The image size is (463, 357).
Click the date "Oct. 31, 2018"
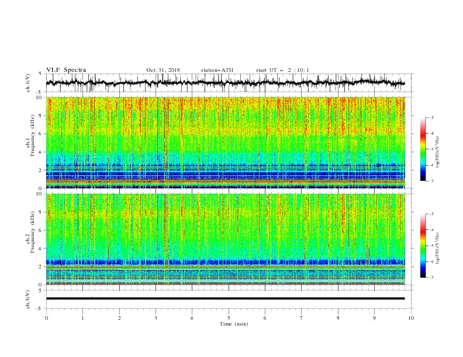(163, 70)
